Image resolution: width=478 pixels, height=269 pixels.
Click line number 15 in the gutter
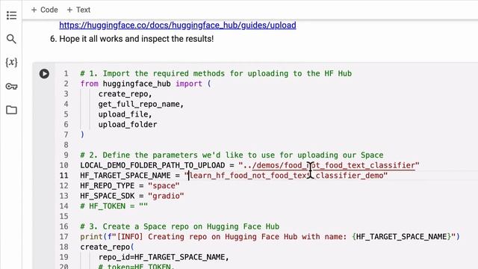(x=63, y=216)
